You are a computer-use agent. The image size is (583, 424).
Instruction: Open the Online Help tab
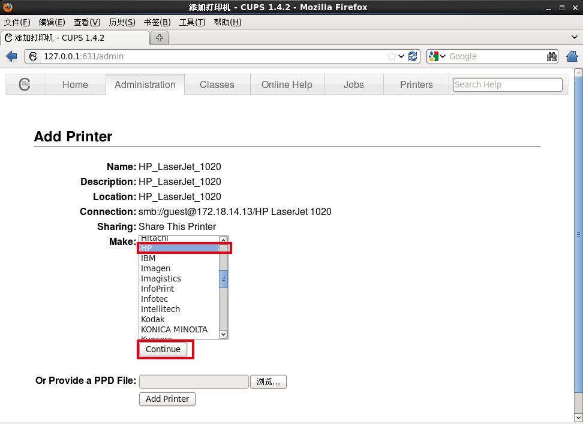pos(287,84)
